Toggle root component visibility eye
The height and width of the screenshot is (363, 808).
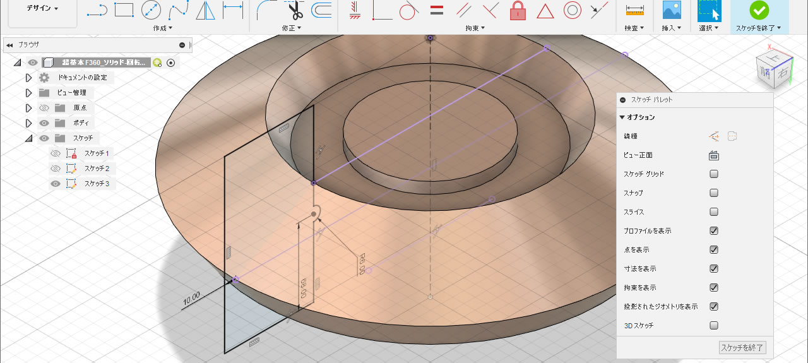(33, 62)
